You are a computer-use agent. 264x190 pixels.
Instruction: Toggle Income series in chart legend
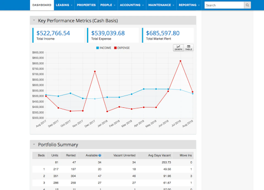click(x=104, y=48)
